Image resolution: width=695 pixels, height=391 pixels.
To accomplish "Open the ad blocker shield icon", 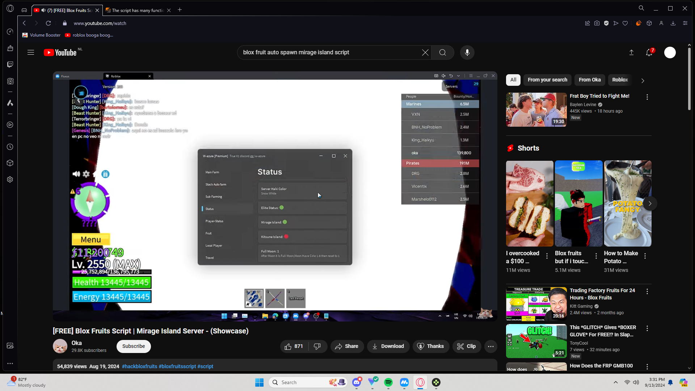I will [x=606, y=23].
